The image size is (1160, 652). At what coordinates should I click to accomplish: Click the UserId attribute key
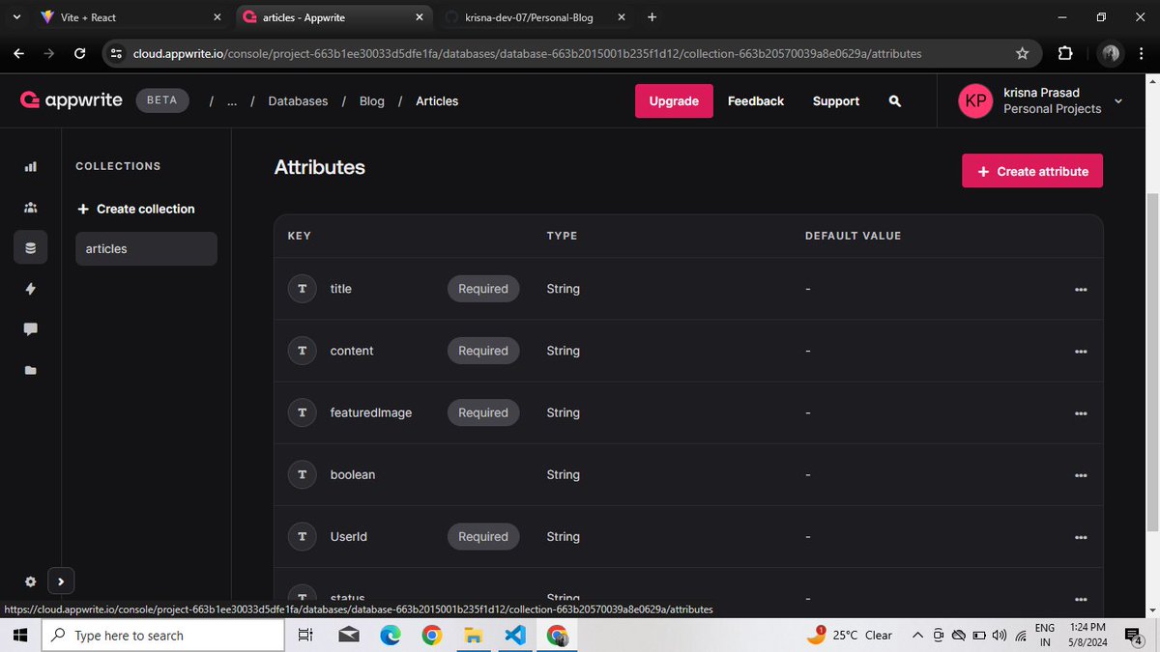coord(349,536)
